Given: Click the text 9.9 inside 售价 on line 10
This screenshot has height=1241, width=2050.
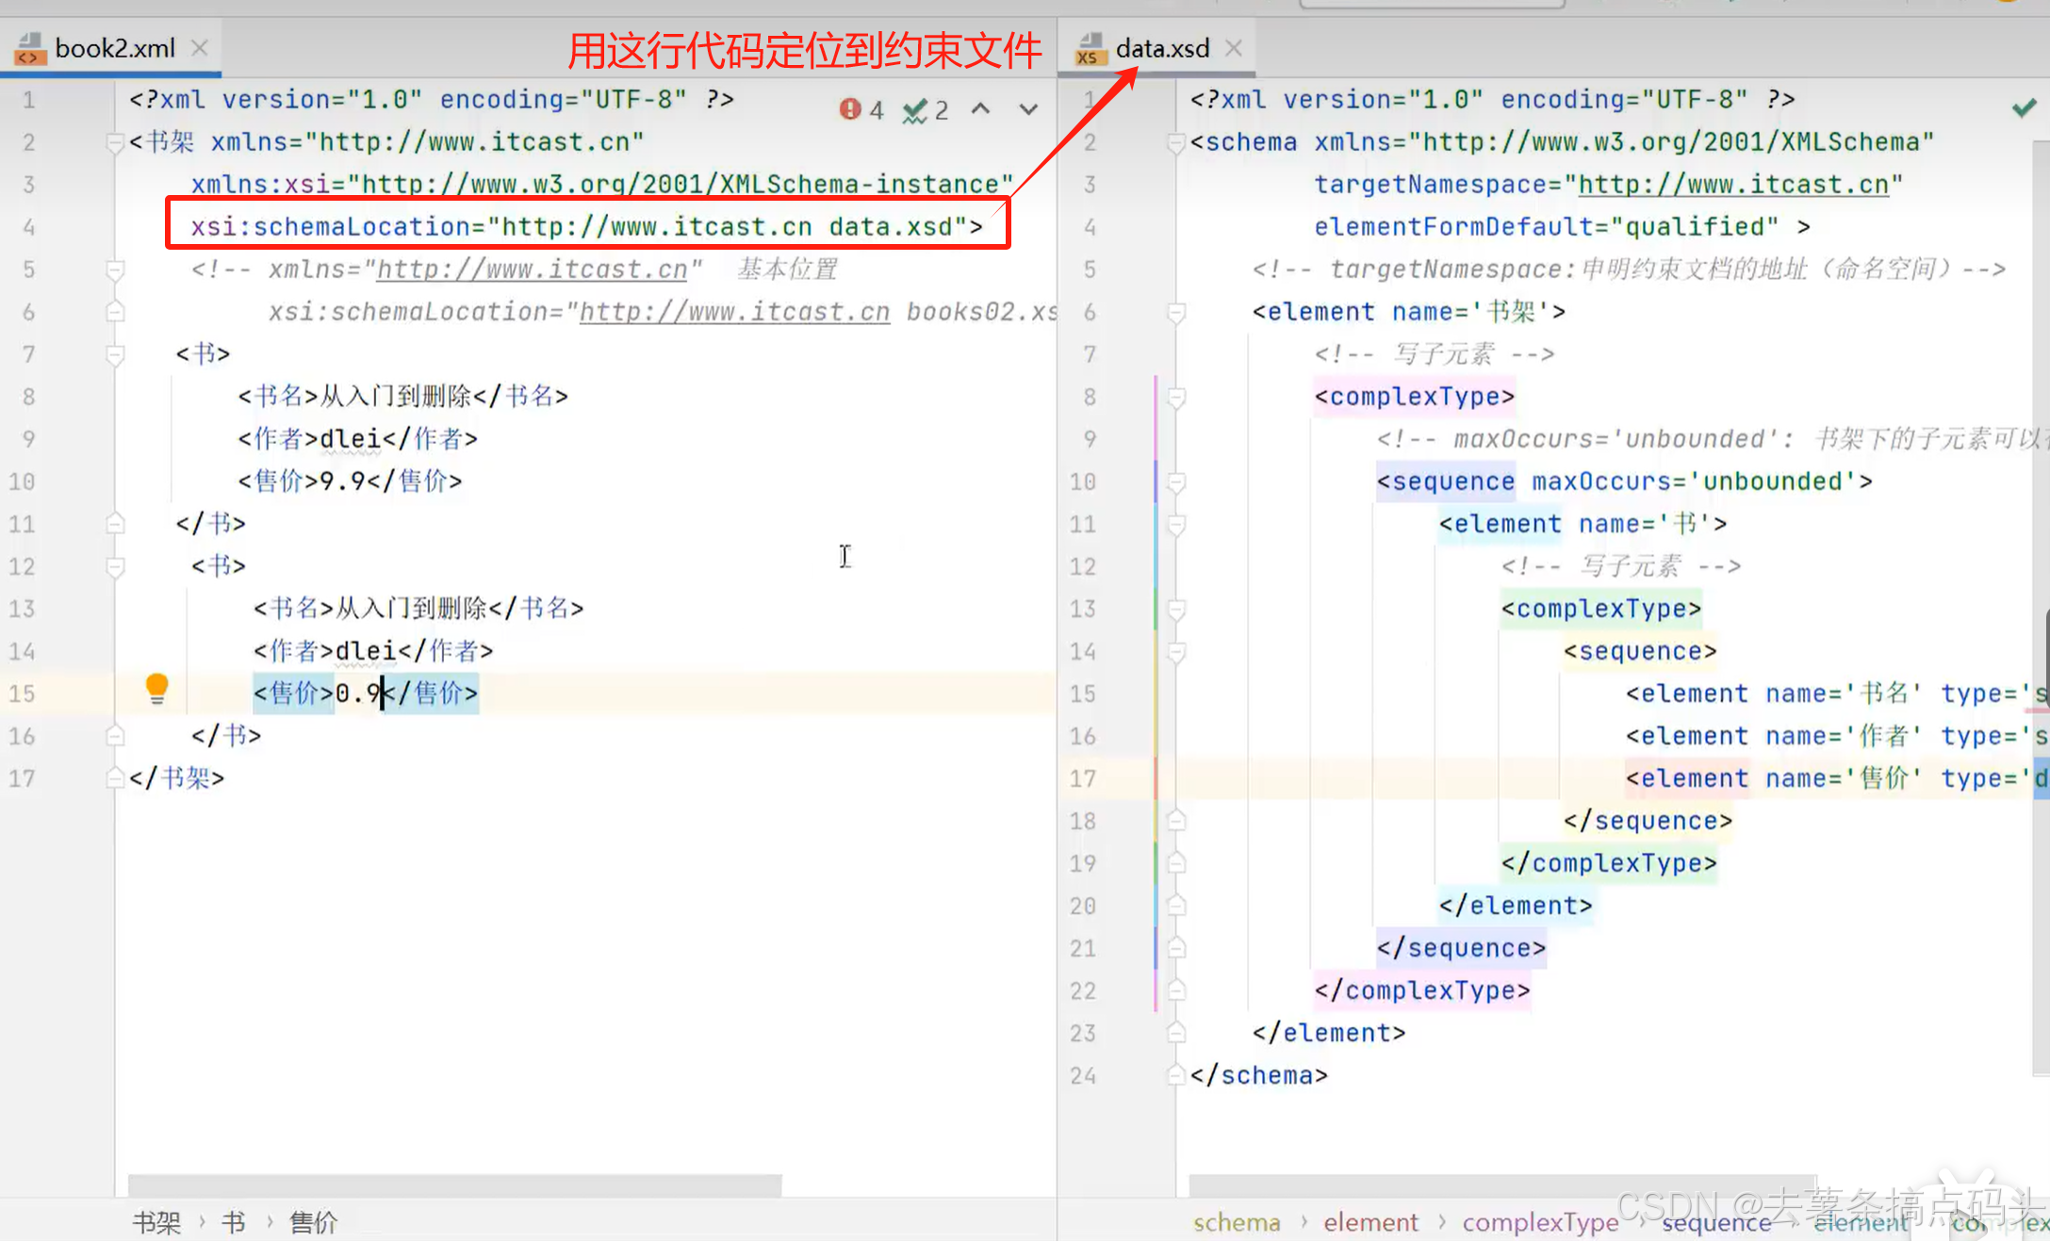Looking at the screenshot, I should point(343,482).
